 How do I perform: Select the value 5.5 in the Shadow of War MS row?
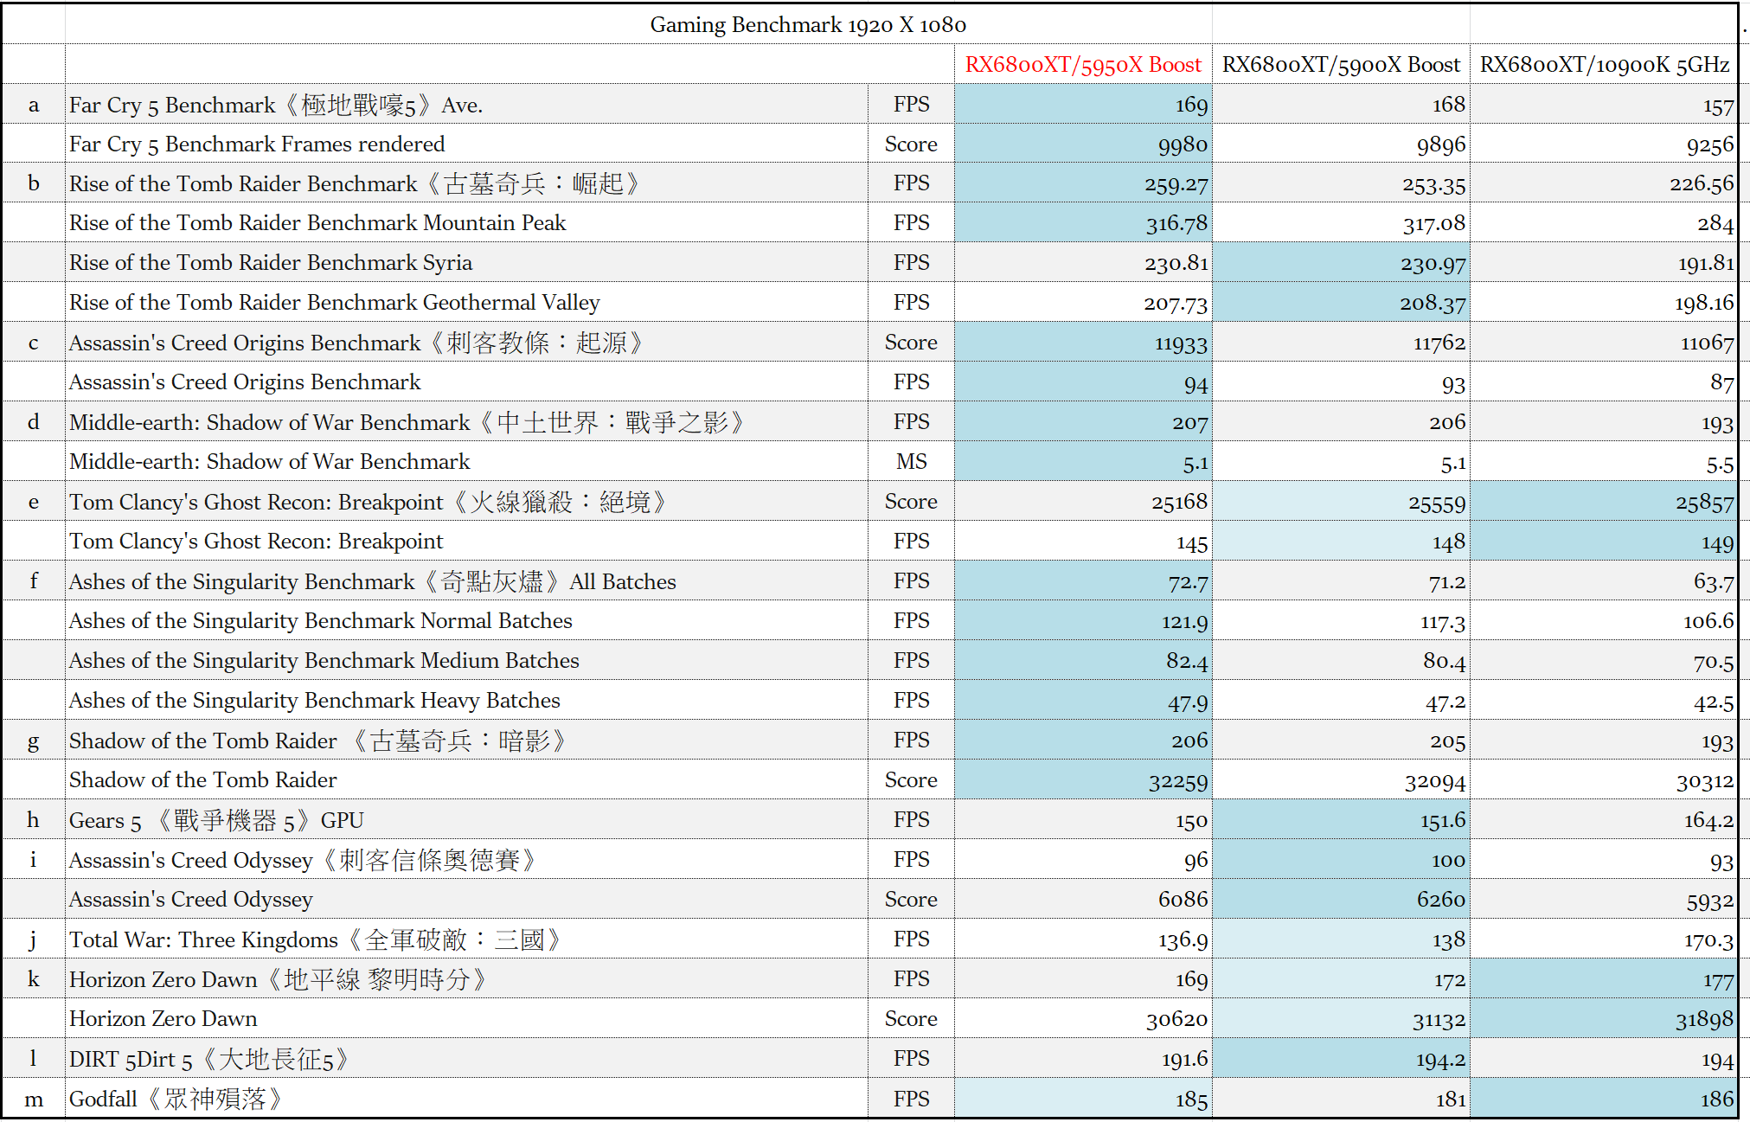(x=1720, y=464)
